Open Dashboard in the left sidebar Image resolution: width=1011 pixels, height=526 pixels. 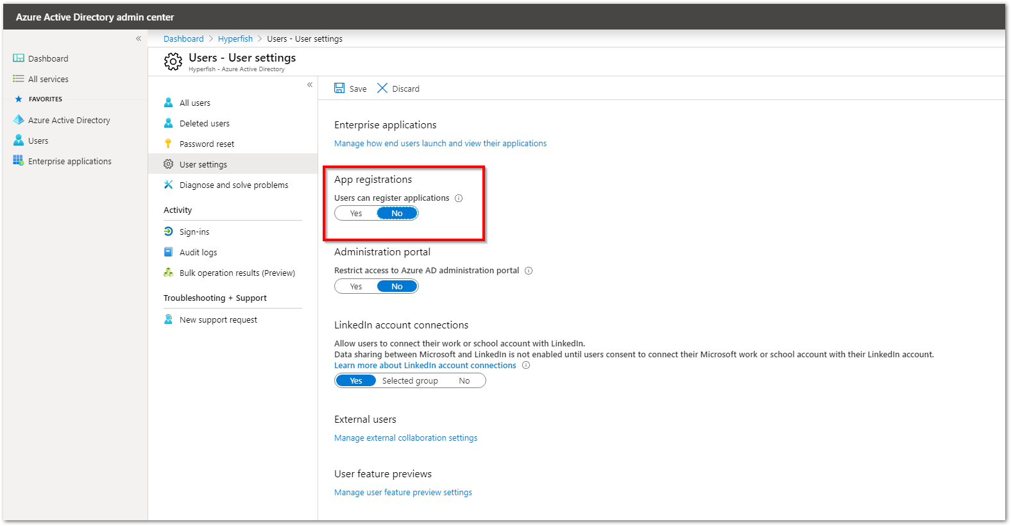click(x=48, y=58)
